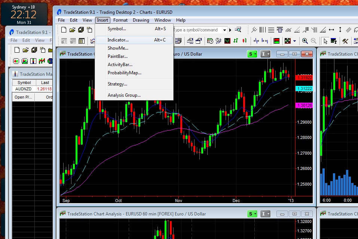Click the red 1.31922 price label
Image resolution: width=358 pixels, height=239 pixels.
(304, 78)
